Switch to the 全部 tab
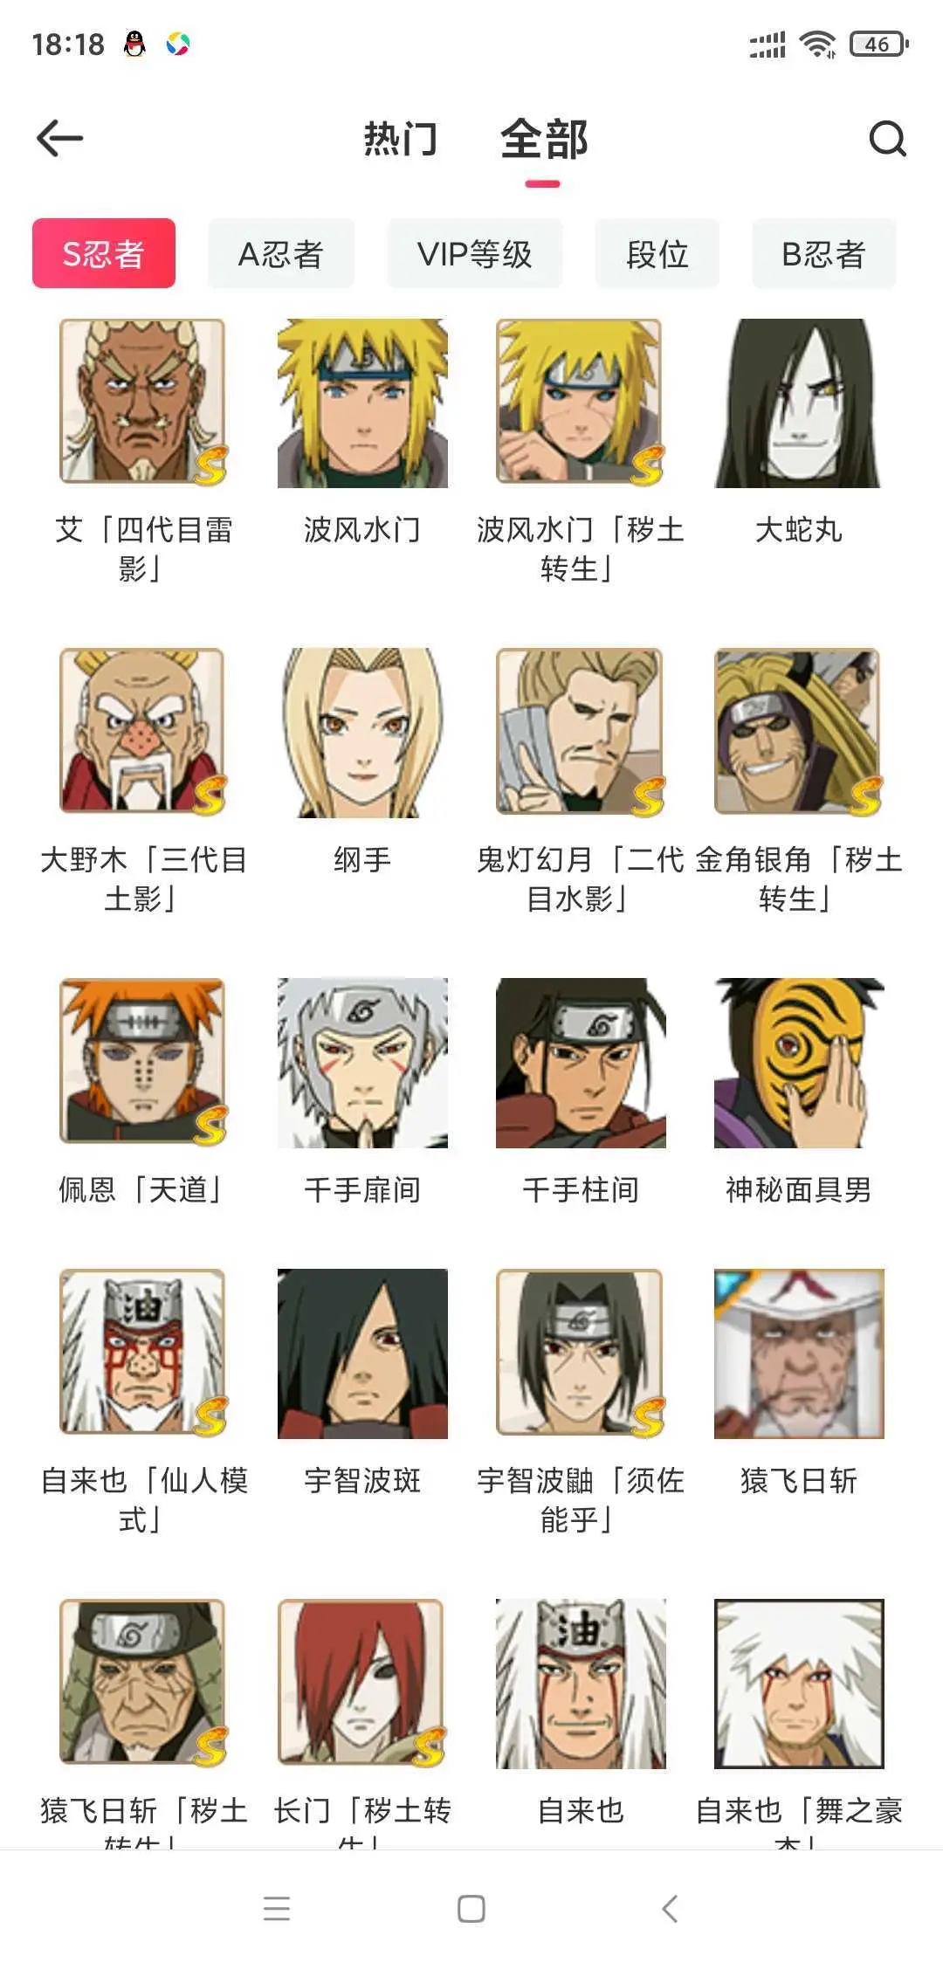The image size is (943, 1963). (544, 139)
